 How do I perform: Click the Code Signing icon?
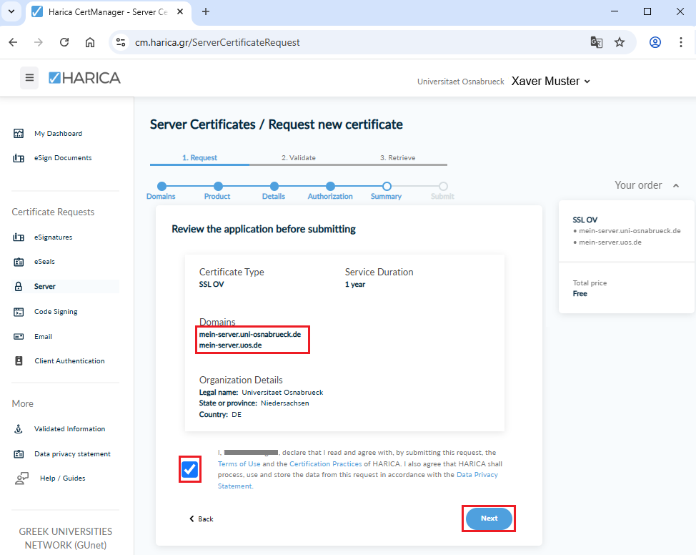(x=19, y=312)
